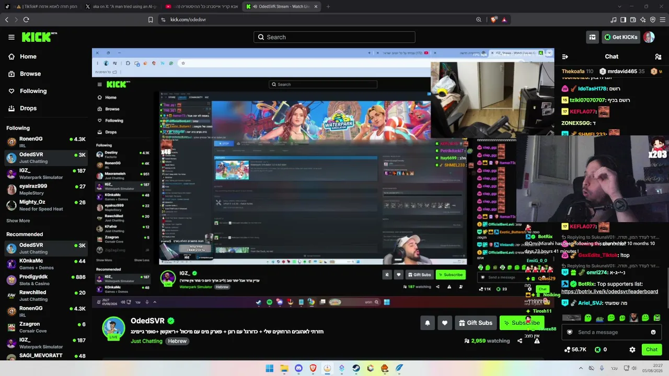Share the stream using the share icon
Image resolution: width=669 pixels, height=376 pixels.
[x=520, y=341]
